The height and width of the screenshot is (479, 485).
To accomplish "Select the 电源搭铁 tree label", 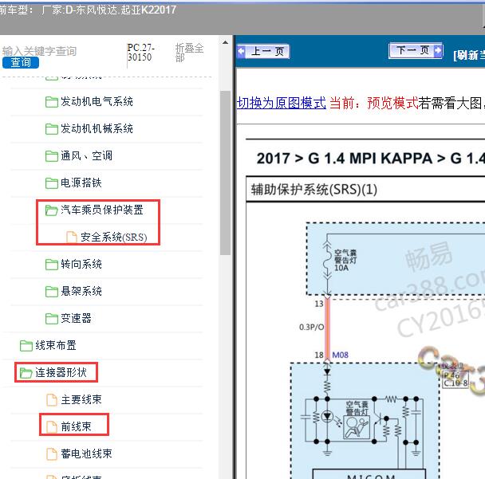I will coord(81,183).
